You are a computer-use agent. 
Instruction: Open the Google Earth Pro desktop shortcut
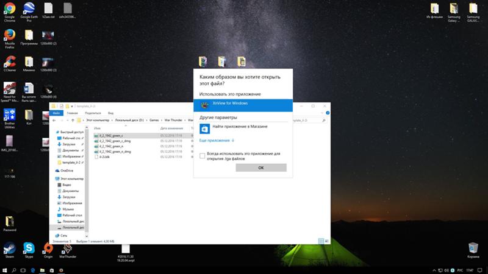click(29, 12)
